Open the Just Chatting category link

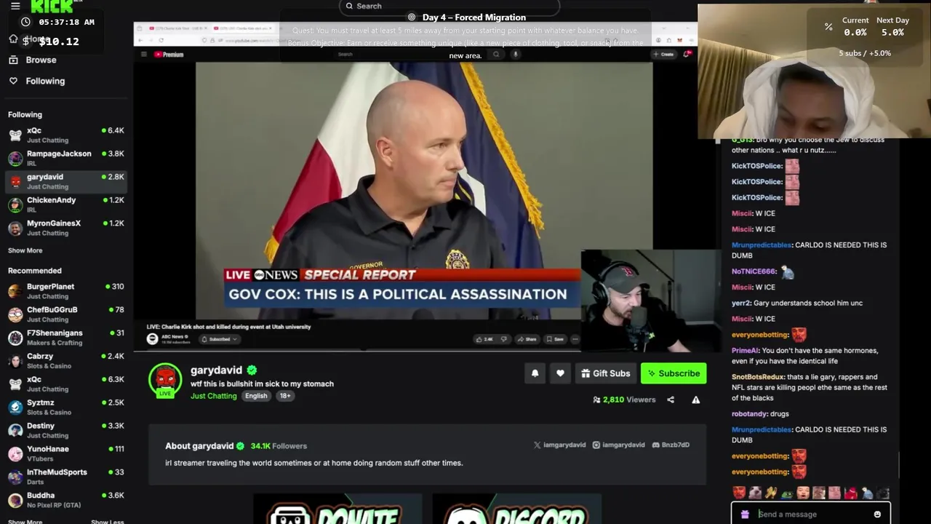[214, 396]
